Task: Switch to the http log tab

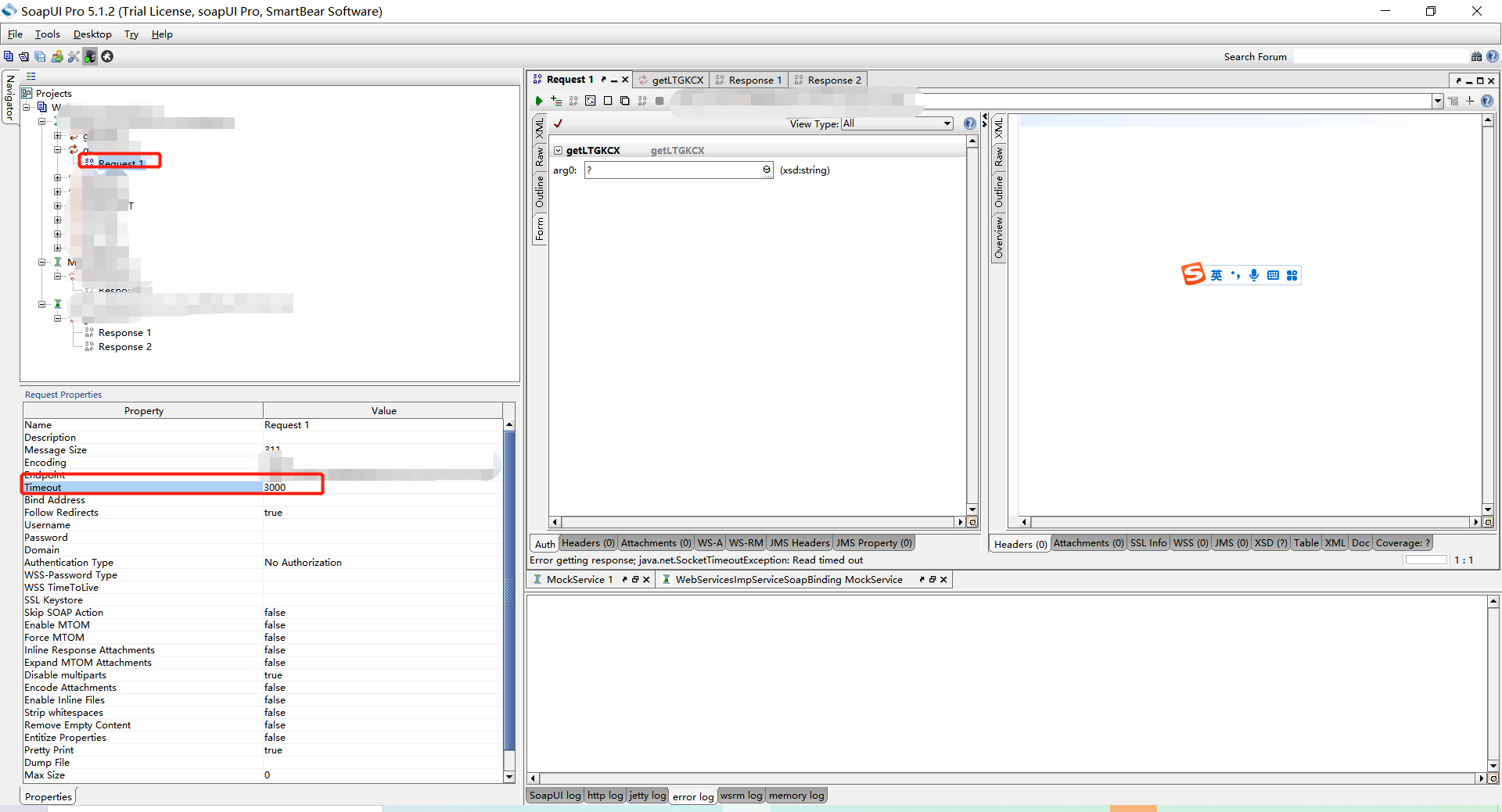Action: [605, 796]
